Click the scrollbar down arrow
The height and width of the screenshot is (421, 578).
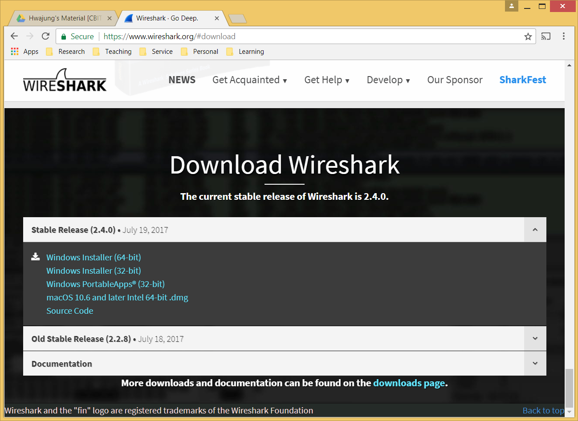click(569, 413)
